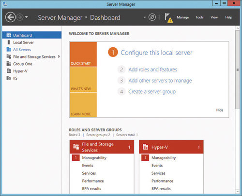242x196 pixels.
Task: Open the Tools menu
Action: (x=199, y=17)
